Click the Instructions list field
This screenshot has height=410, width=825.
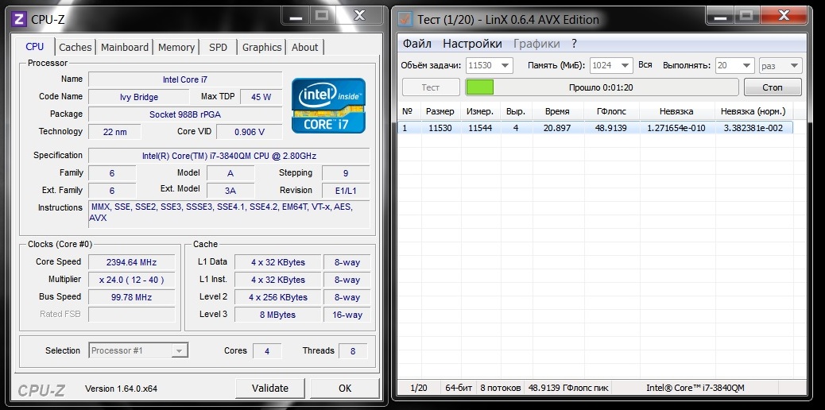pos(229,213)
